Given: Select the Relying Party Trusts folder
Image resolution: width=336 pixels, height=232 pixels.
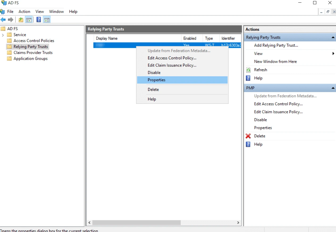Looking at the screenshot, I should point(31,46).
